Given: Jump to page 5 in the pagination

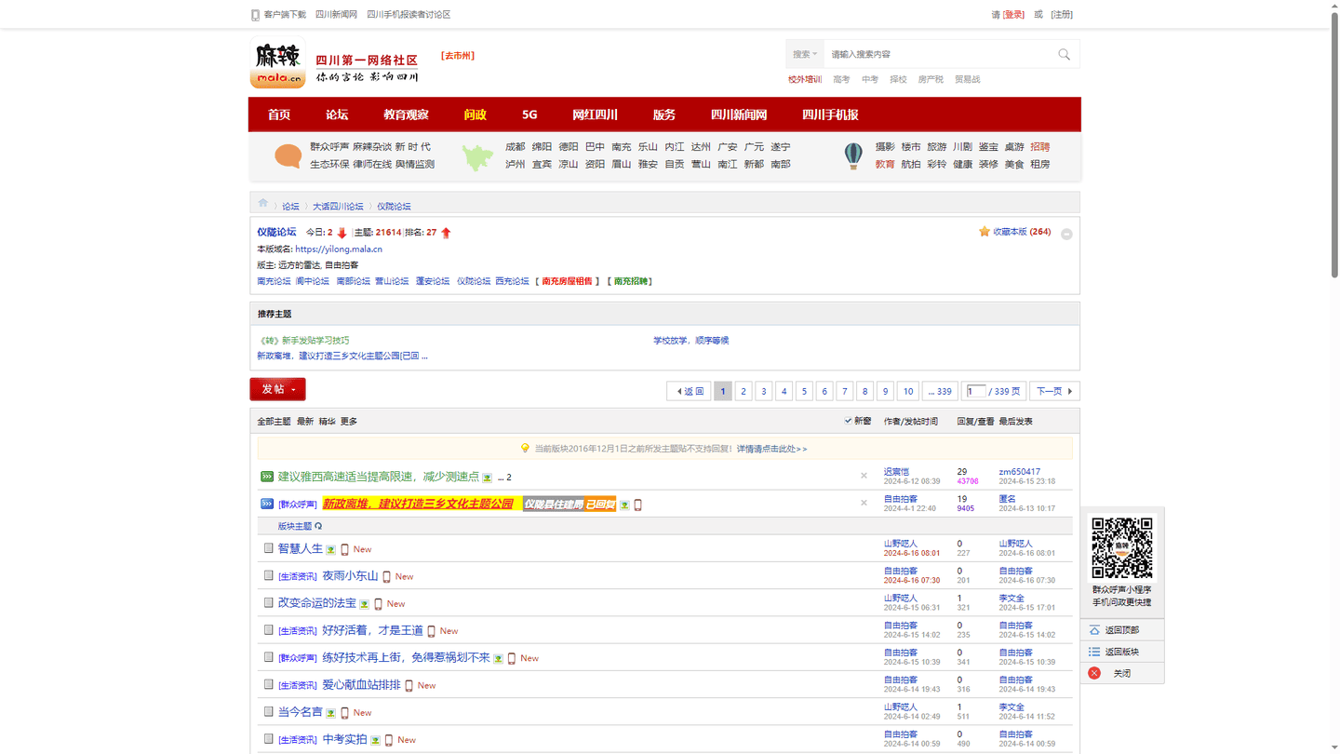Looking at the screenshot, I should point(804,391).
